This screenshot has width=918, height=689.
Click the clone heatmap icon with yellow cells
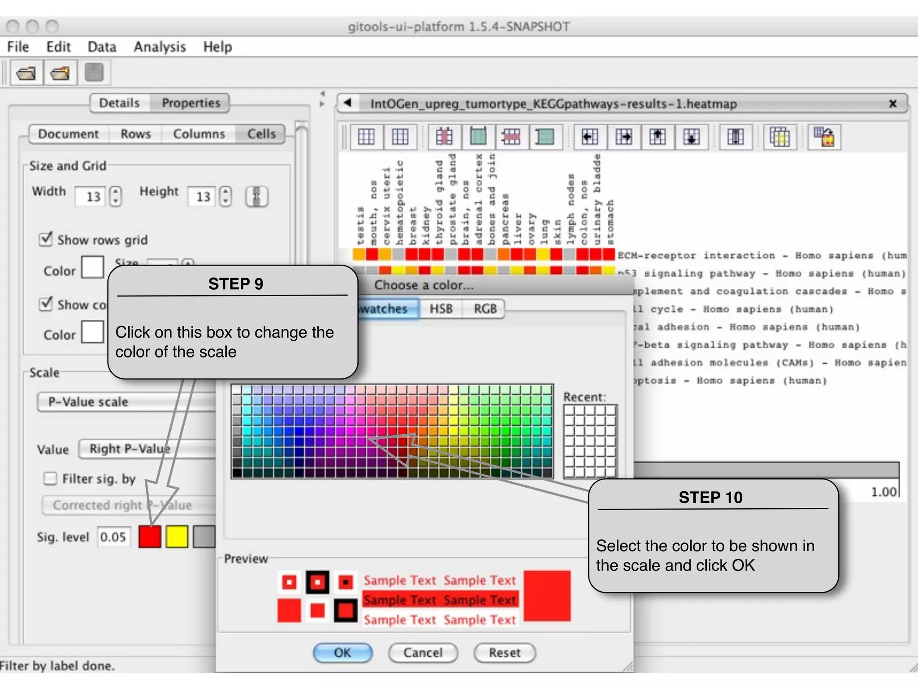(780, 137)
